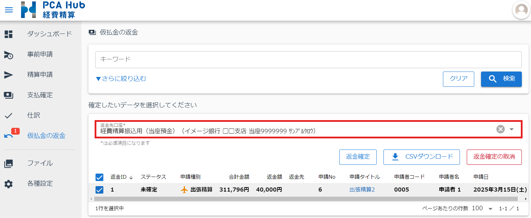
Task: Clear the 返金先口座 field with X icon
Action: (500, 129)
